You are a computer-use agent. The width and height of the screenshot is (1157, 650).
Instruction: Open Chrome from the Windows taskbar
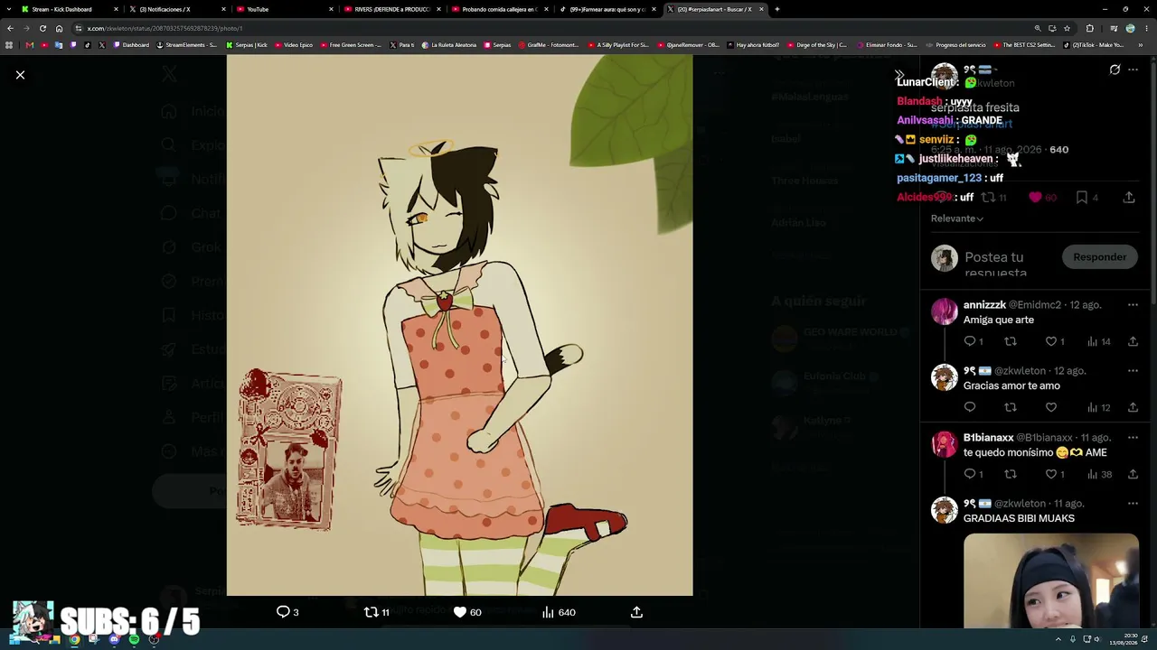(74, 639)
